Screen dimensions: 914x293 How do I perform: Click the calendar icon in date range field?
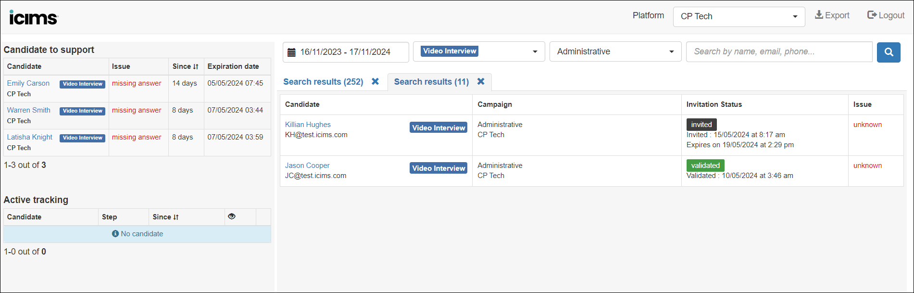(291, 52)
